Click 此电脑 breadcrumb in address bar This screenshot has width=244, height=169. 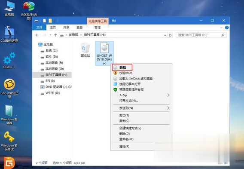[x=73, y=35]
